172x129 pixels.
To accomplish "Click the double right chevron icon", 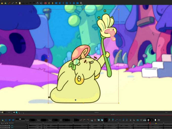I will (x=74, y=3).
